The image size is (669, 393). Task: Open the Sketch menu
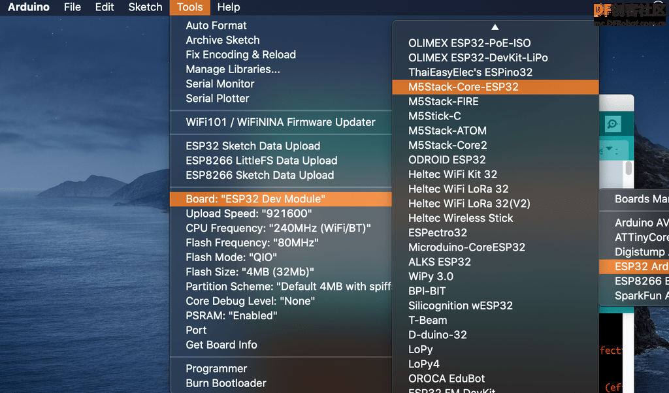[x=145, y=7]
